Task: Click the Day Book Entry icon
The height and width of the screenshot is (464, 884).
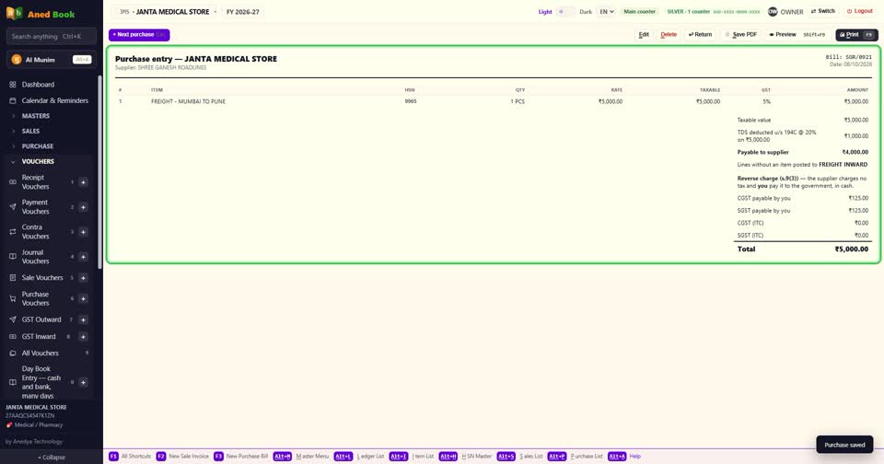Action: (12, 382)
